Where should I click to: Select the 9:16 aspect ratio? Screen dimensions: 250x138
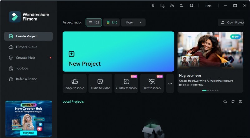112,22
